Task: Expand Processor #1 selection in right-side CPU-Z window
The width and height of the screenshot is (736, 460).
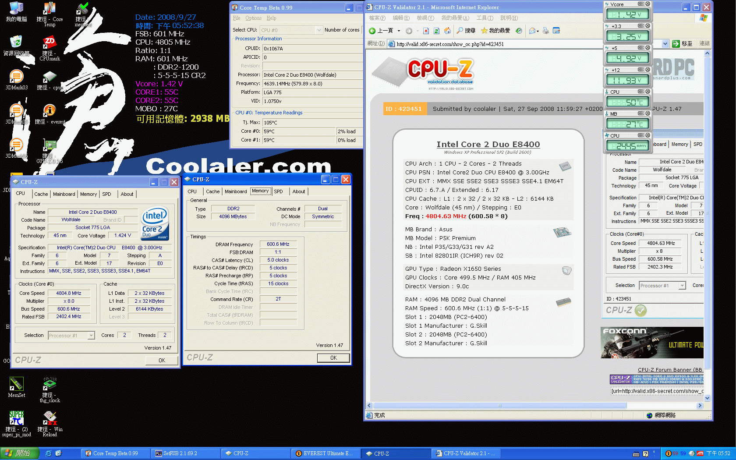Action: (x=682, y=286)
